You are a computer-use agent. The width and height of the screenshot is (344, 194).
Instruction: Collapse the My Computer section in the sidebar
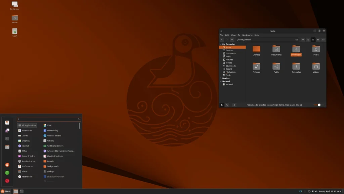pyautogui.click(x=221, y=44)
